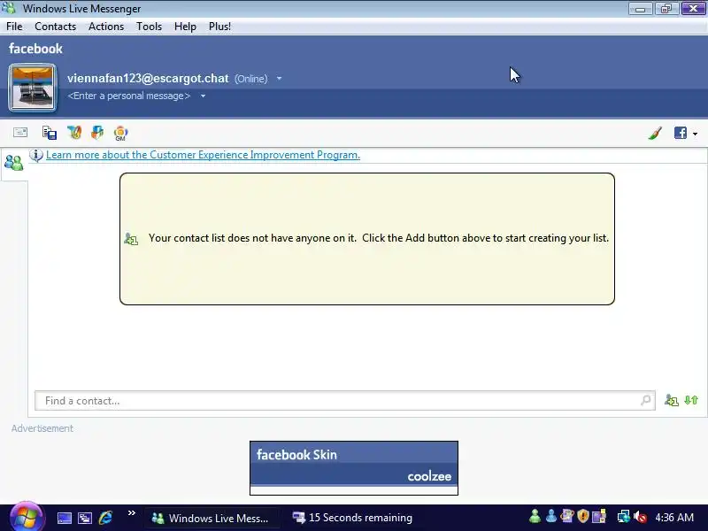Click the beach chair display picture
Image resolution: width=708 pixels, height=531 pixels.
[x=33, y=88]
